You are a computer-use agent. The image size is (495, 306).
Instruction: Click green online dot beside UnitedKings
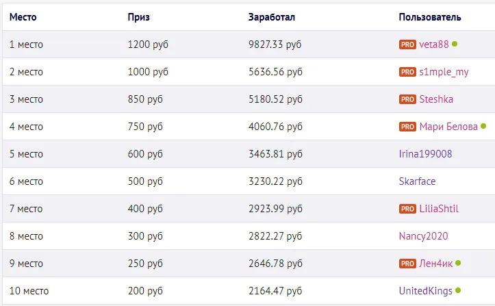point(458,290)
